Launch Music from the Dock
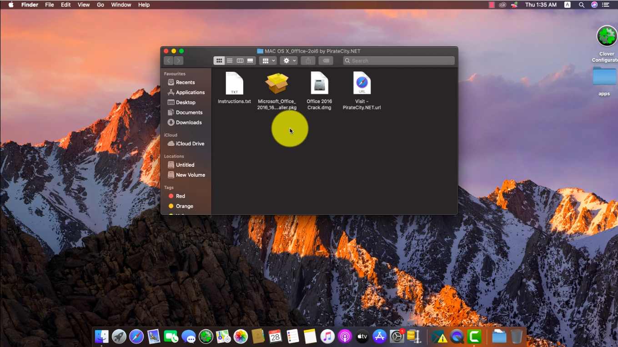Screen dimensions: 618x347 click(327, 337)
